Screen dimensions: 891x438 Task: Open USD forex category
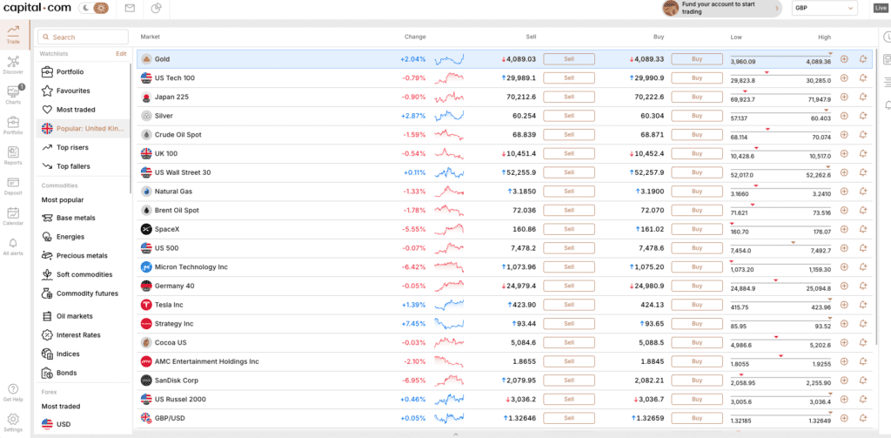tap(83, 424)
